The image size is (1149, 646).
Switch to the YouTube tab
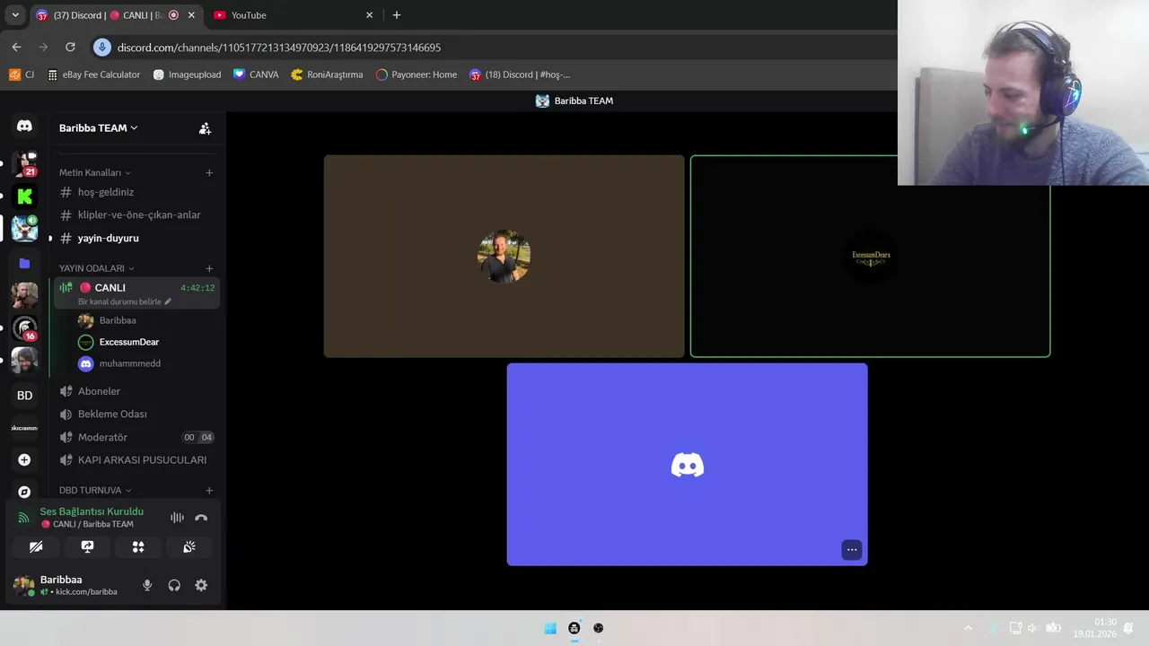294,15
